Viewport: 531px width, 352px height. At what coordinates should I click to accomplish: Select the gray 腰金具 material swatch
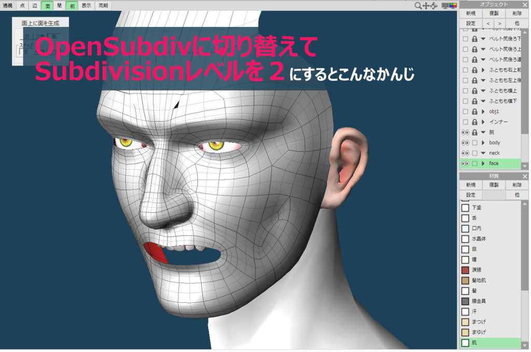465,301
